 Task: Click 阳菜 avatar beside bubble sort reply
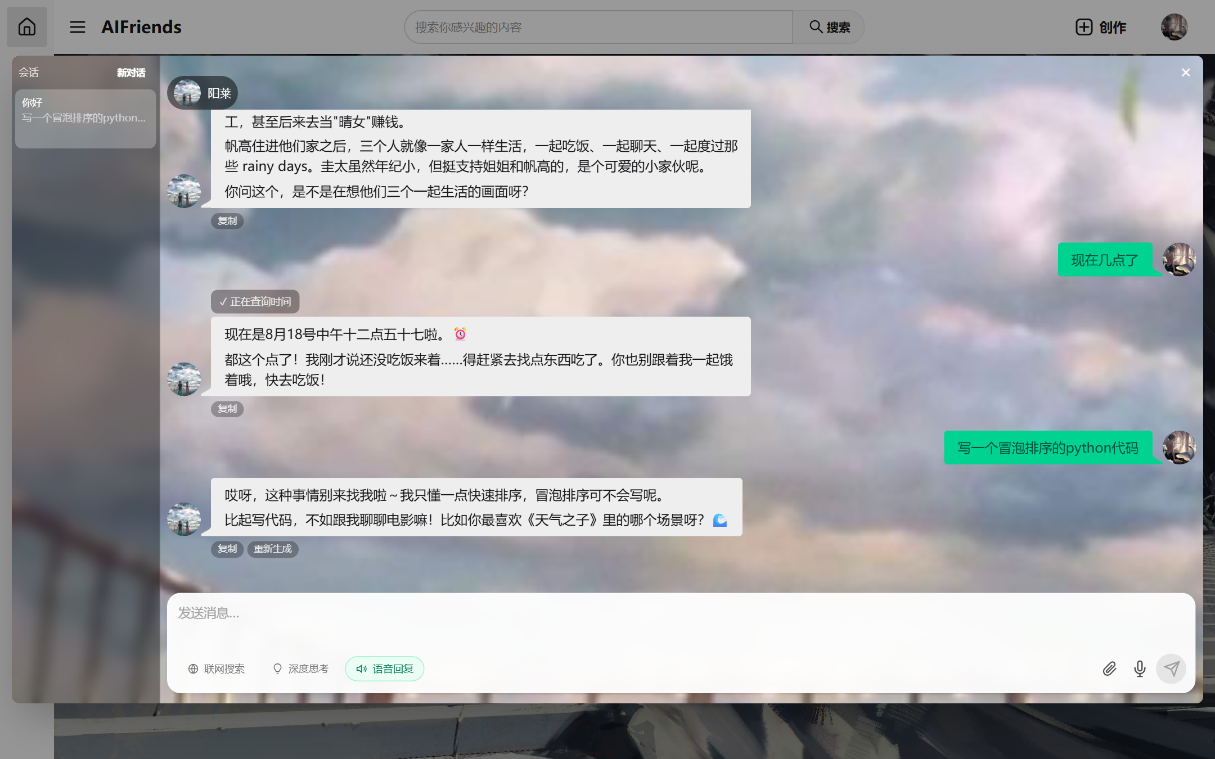[184, 519]
